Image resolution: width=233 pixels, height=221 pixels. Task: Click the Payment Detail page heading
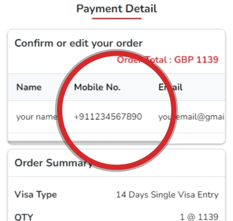[x=116, y=9]
